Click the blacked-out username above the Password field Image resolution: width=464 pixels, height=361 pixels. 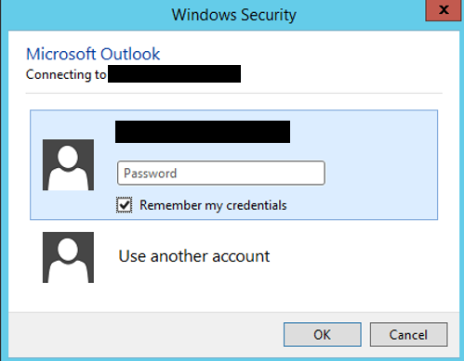(203, 132)
